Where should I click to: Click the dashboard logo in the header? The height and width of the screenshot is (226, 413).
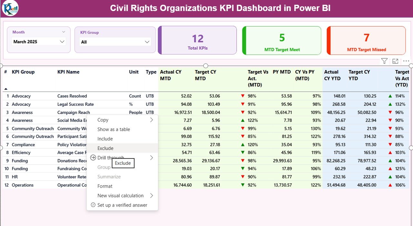pos(10,8)
